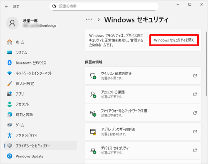Open Windows Update settings
Image resolution: width=208 pixels, height=164 pixels.
coord(41,156)
